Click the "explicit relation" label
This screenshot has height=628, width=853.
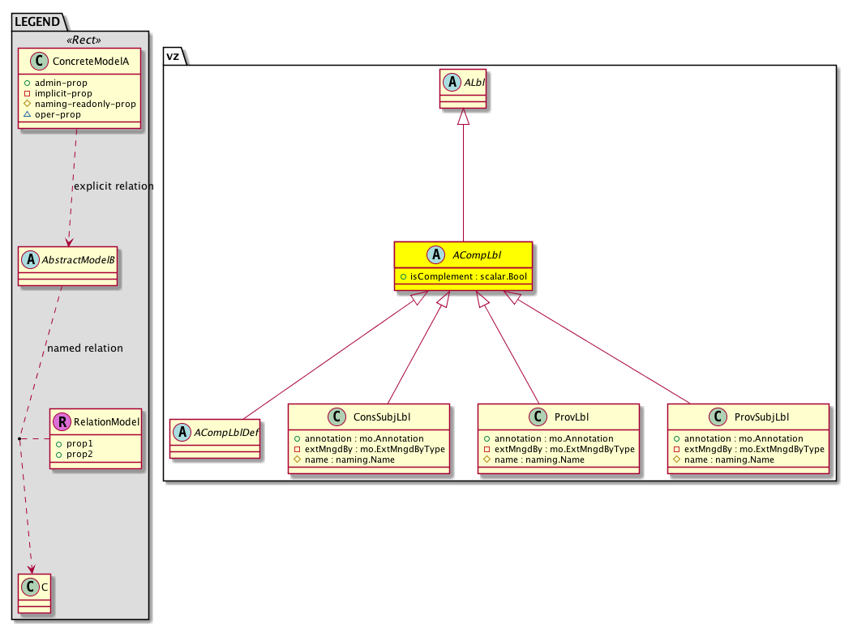pos(113,186)
